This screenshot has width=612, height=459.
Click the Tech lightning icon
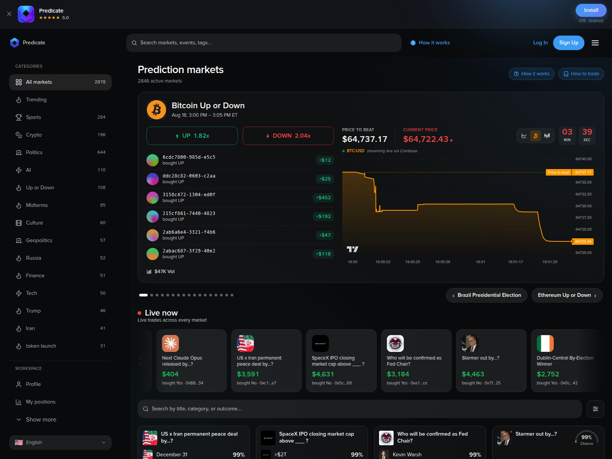tap(19, 293)
